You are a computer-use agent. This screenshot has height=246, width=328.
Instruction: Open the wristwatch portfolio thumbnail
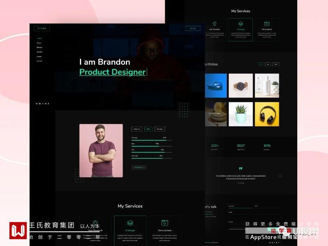pyautogui.click(x=241, y=86)
